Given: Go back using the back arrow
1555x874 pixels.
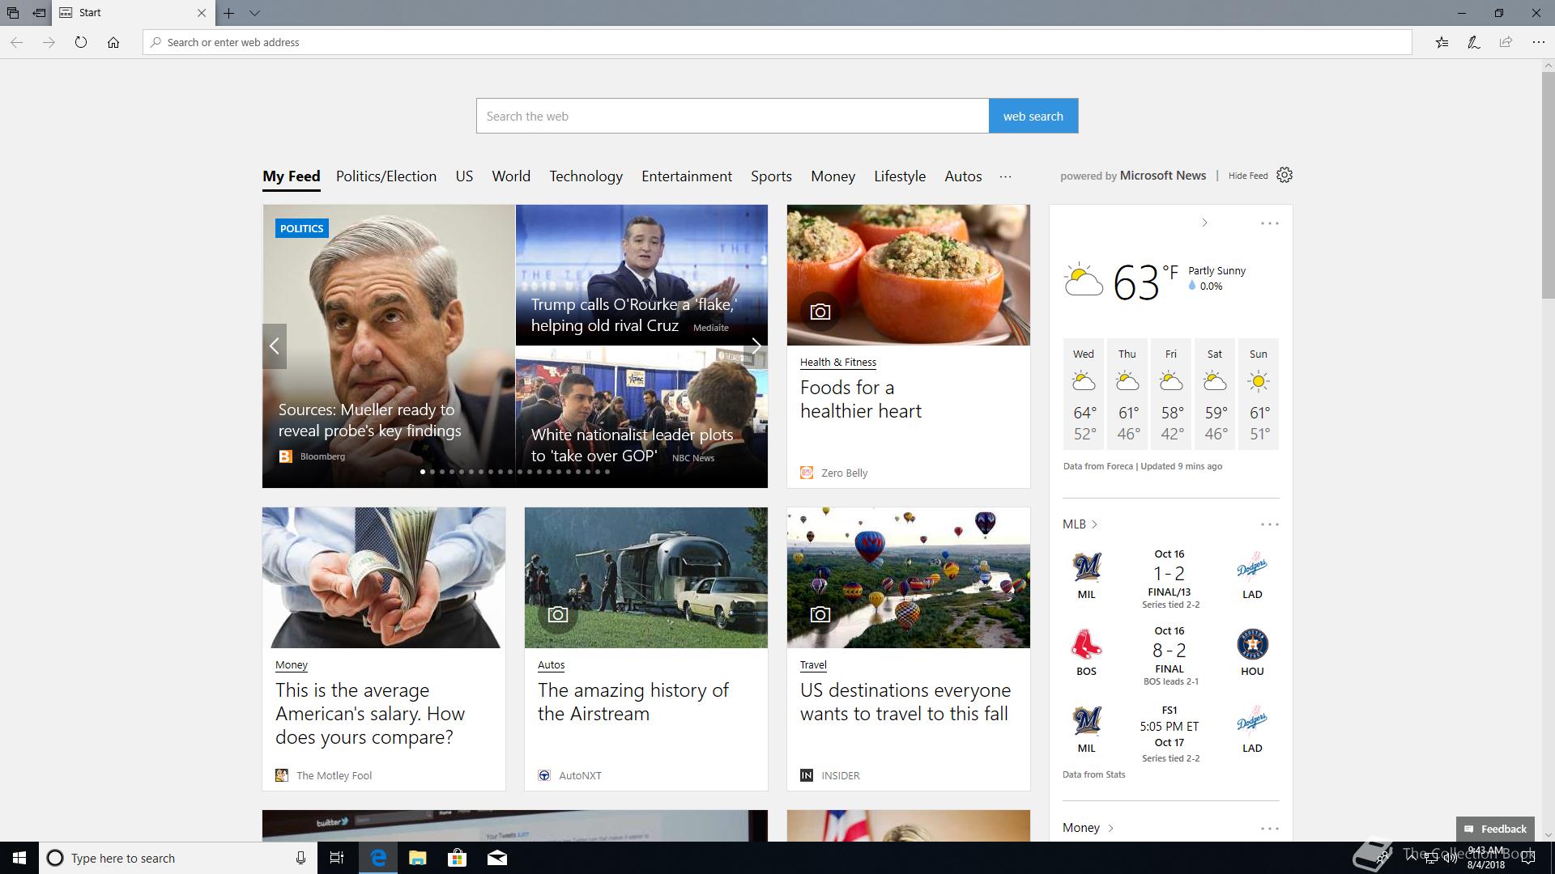Looking at the screenshot, I should point(16,42).
